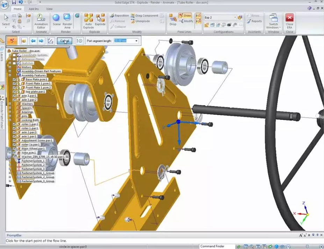Uncheck axle 3.par:1 checkbox
Screen dimensions: 324x249
point(14,96)
